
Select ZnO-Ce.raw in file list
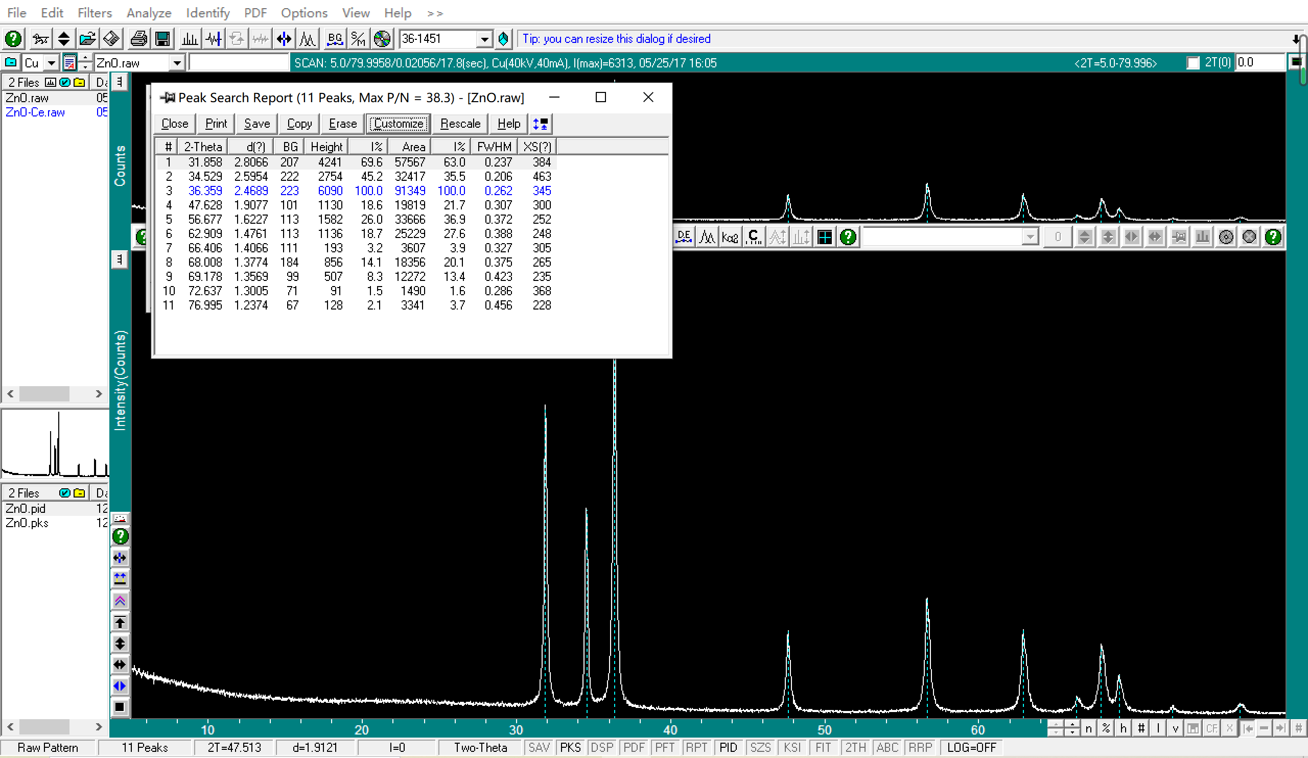click(35, 112)
